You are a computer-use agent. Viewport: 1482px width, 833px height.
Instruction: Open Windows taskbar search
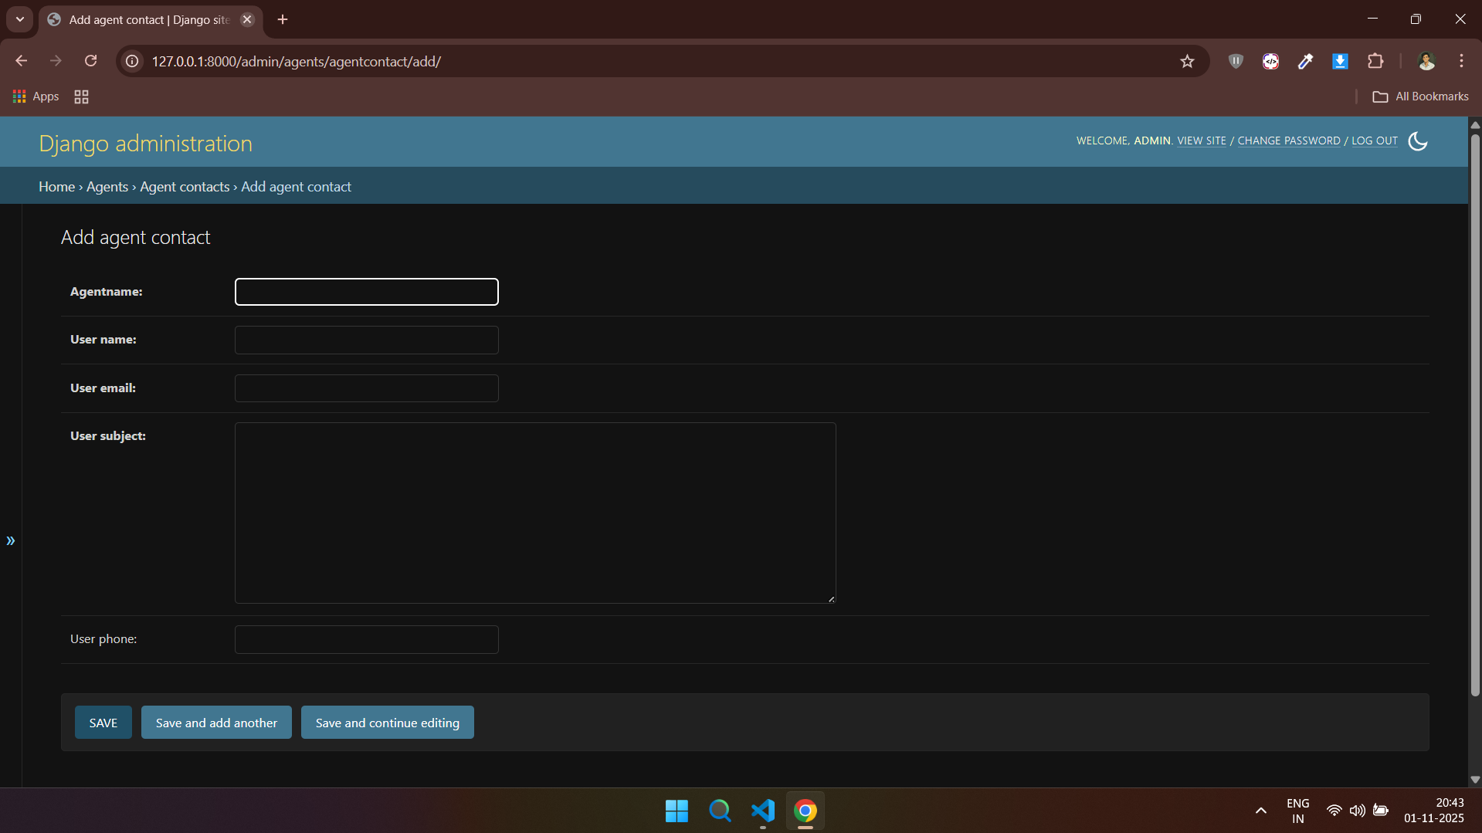[720, 811]
